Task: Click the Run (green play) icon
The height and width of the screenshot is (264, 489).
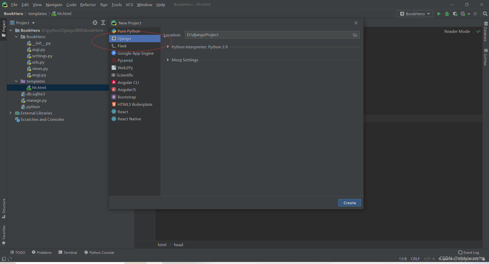Action: [x=439, y=14]
